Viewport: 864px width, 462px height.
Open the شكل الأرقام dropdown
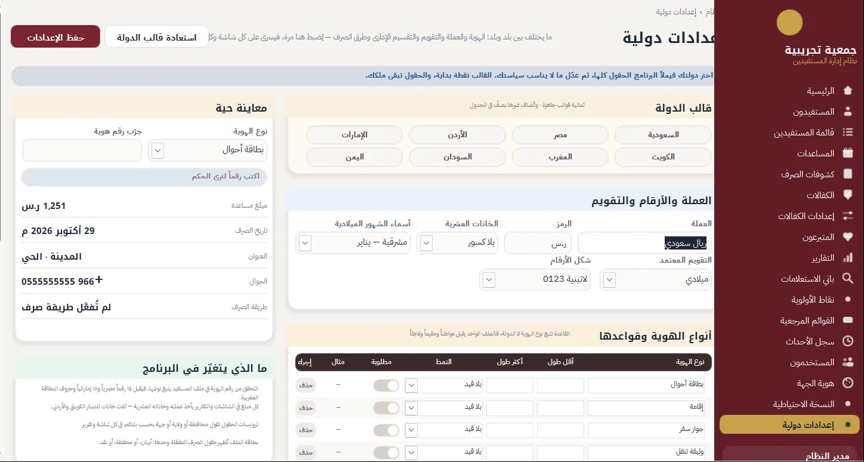[535, 279]
